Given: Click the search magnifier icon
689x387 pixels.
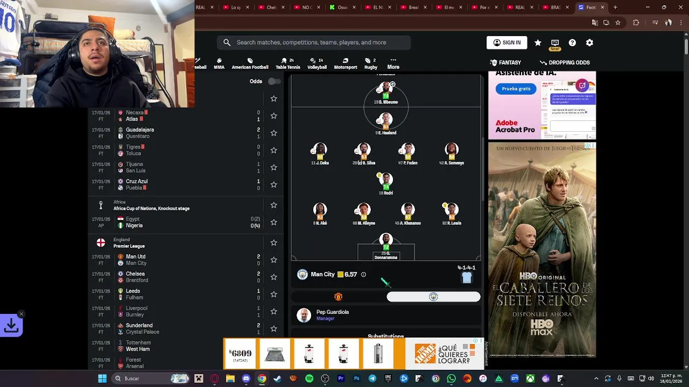Looking at the screenshot, I should click(227, 42).
